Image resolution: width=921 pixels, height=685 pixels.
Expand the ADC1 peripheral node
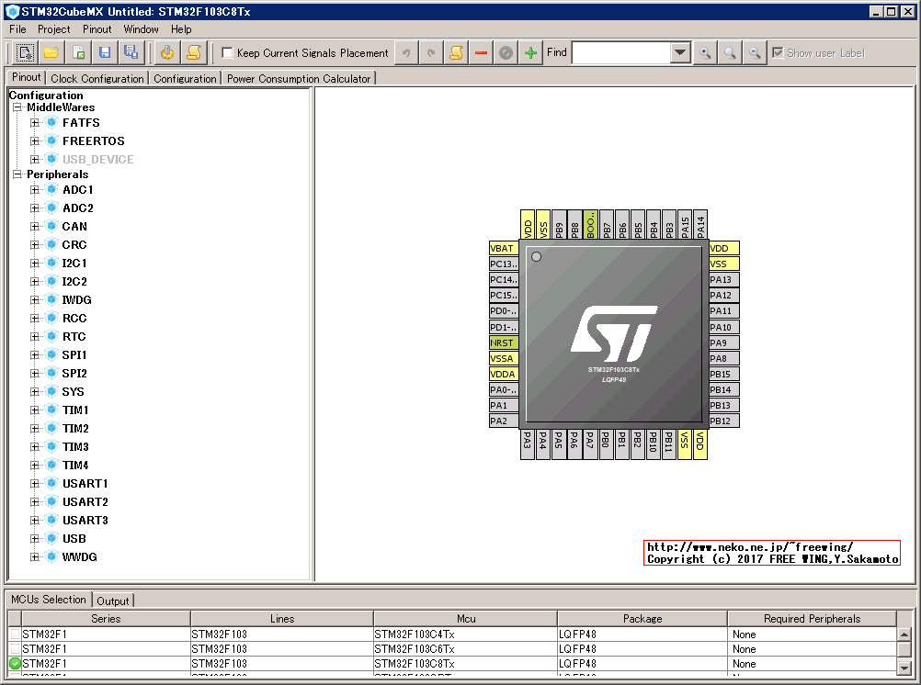tap(35, 189)
